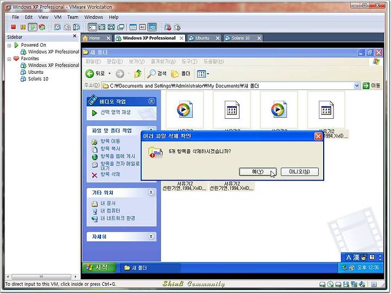Toggle the language bar A input mode
Viewport: 391px width, 294px height.
[x=349, y=257]
